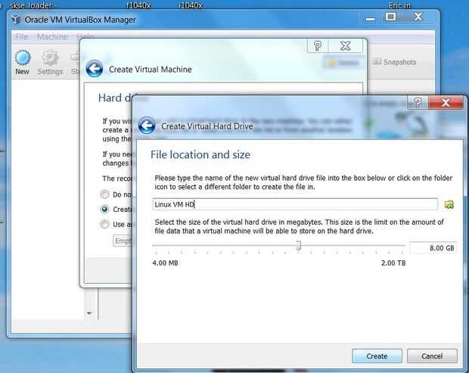Open the Empty existing-drive combo box

[123, 241]
